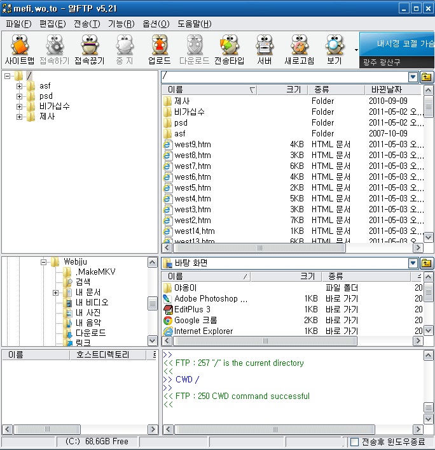Screen dimensions: 435x450
Task: Open the remote path dropdown arrow
Action: point(413,77)
